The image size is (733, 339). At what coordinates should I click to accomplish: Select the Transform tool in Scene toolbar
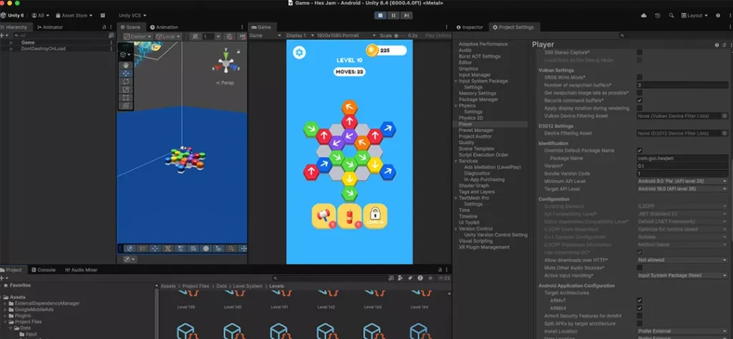(125, 106)
